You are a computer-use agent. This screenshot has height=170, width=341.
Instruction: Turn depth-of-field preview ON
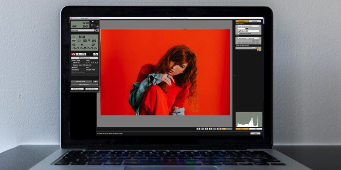(x=253, y=48)
